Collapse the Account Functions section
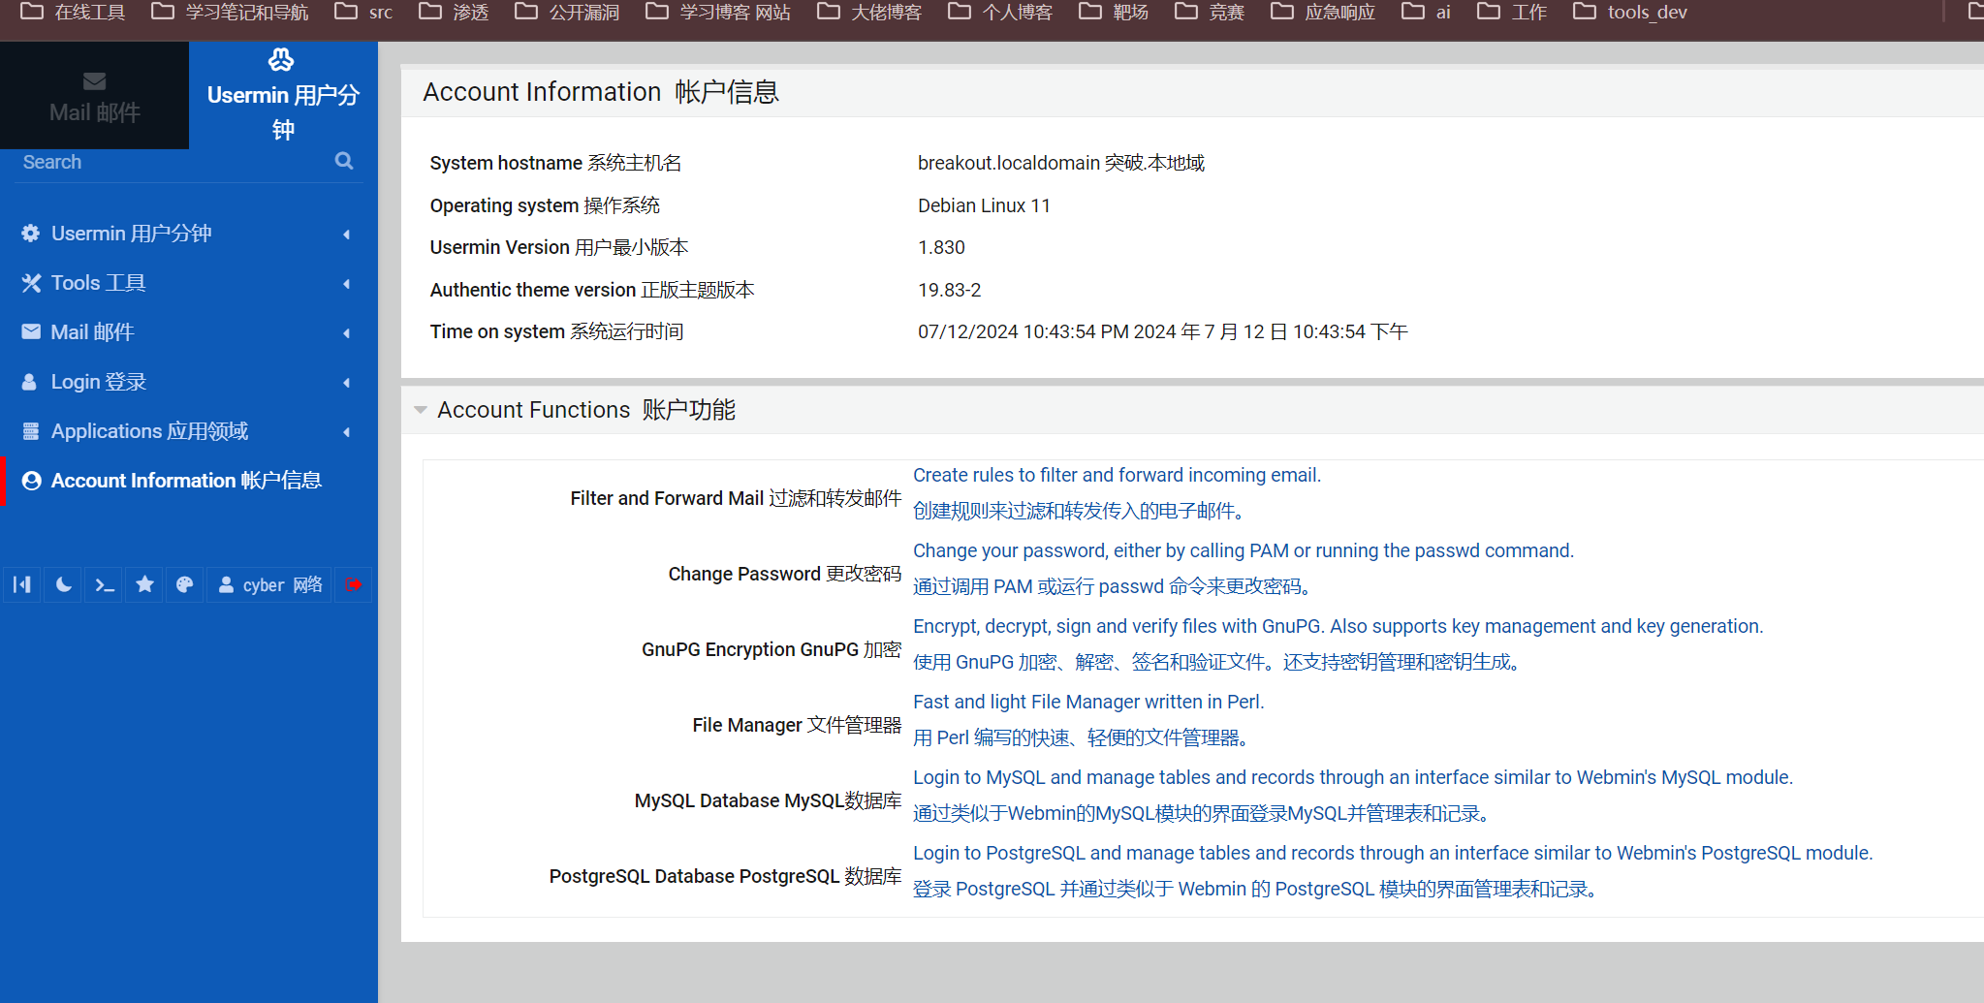The width and height of the screenshot is (1984, 1003). click(420, 410)
